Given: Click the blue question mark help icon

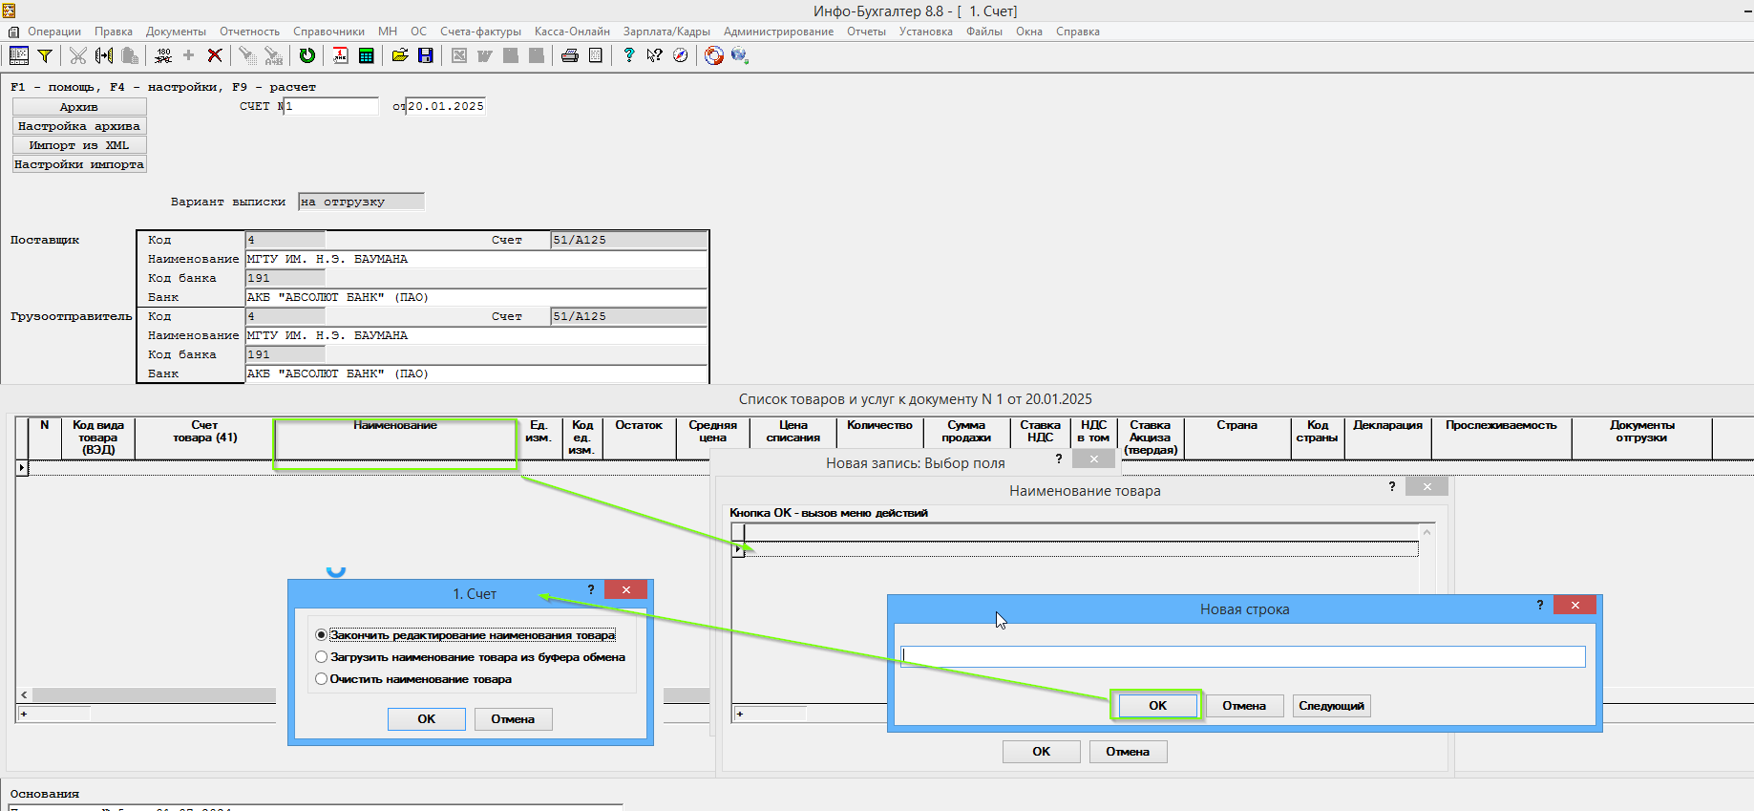Looking at the screenshot, I should 628,55.
